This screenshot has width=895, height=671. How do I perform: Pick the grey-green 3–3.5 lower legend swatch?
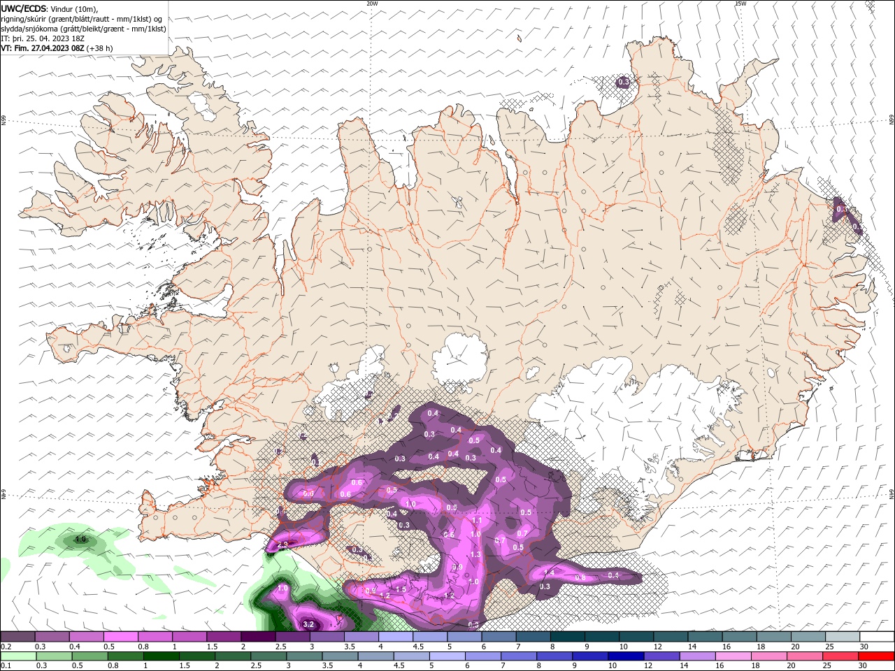pyautogui.click(x=304, y=656)
